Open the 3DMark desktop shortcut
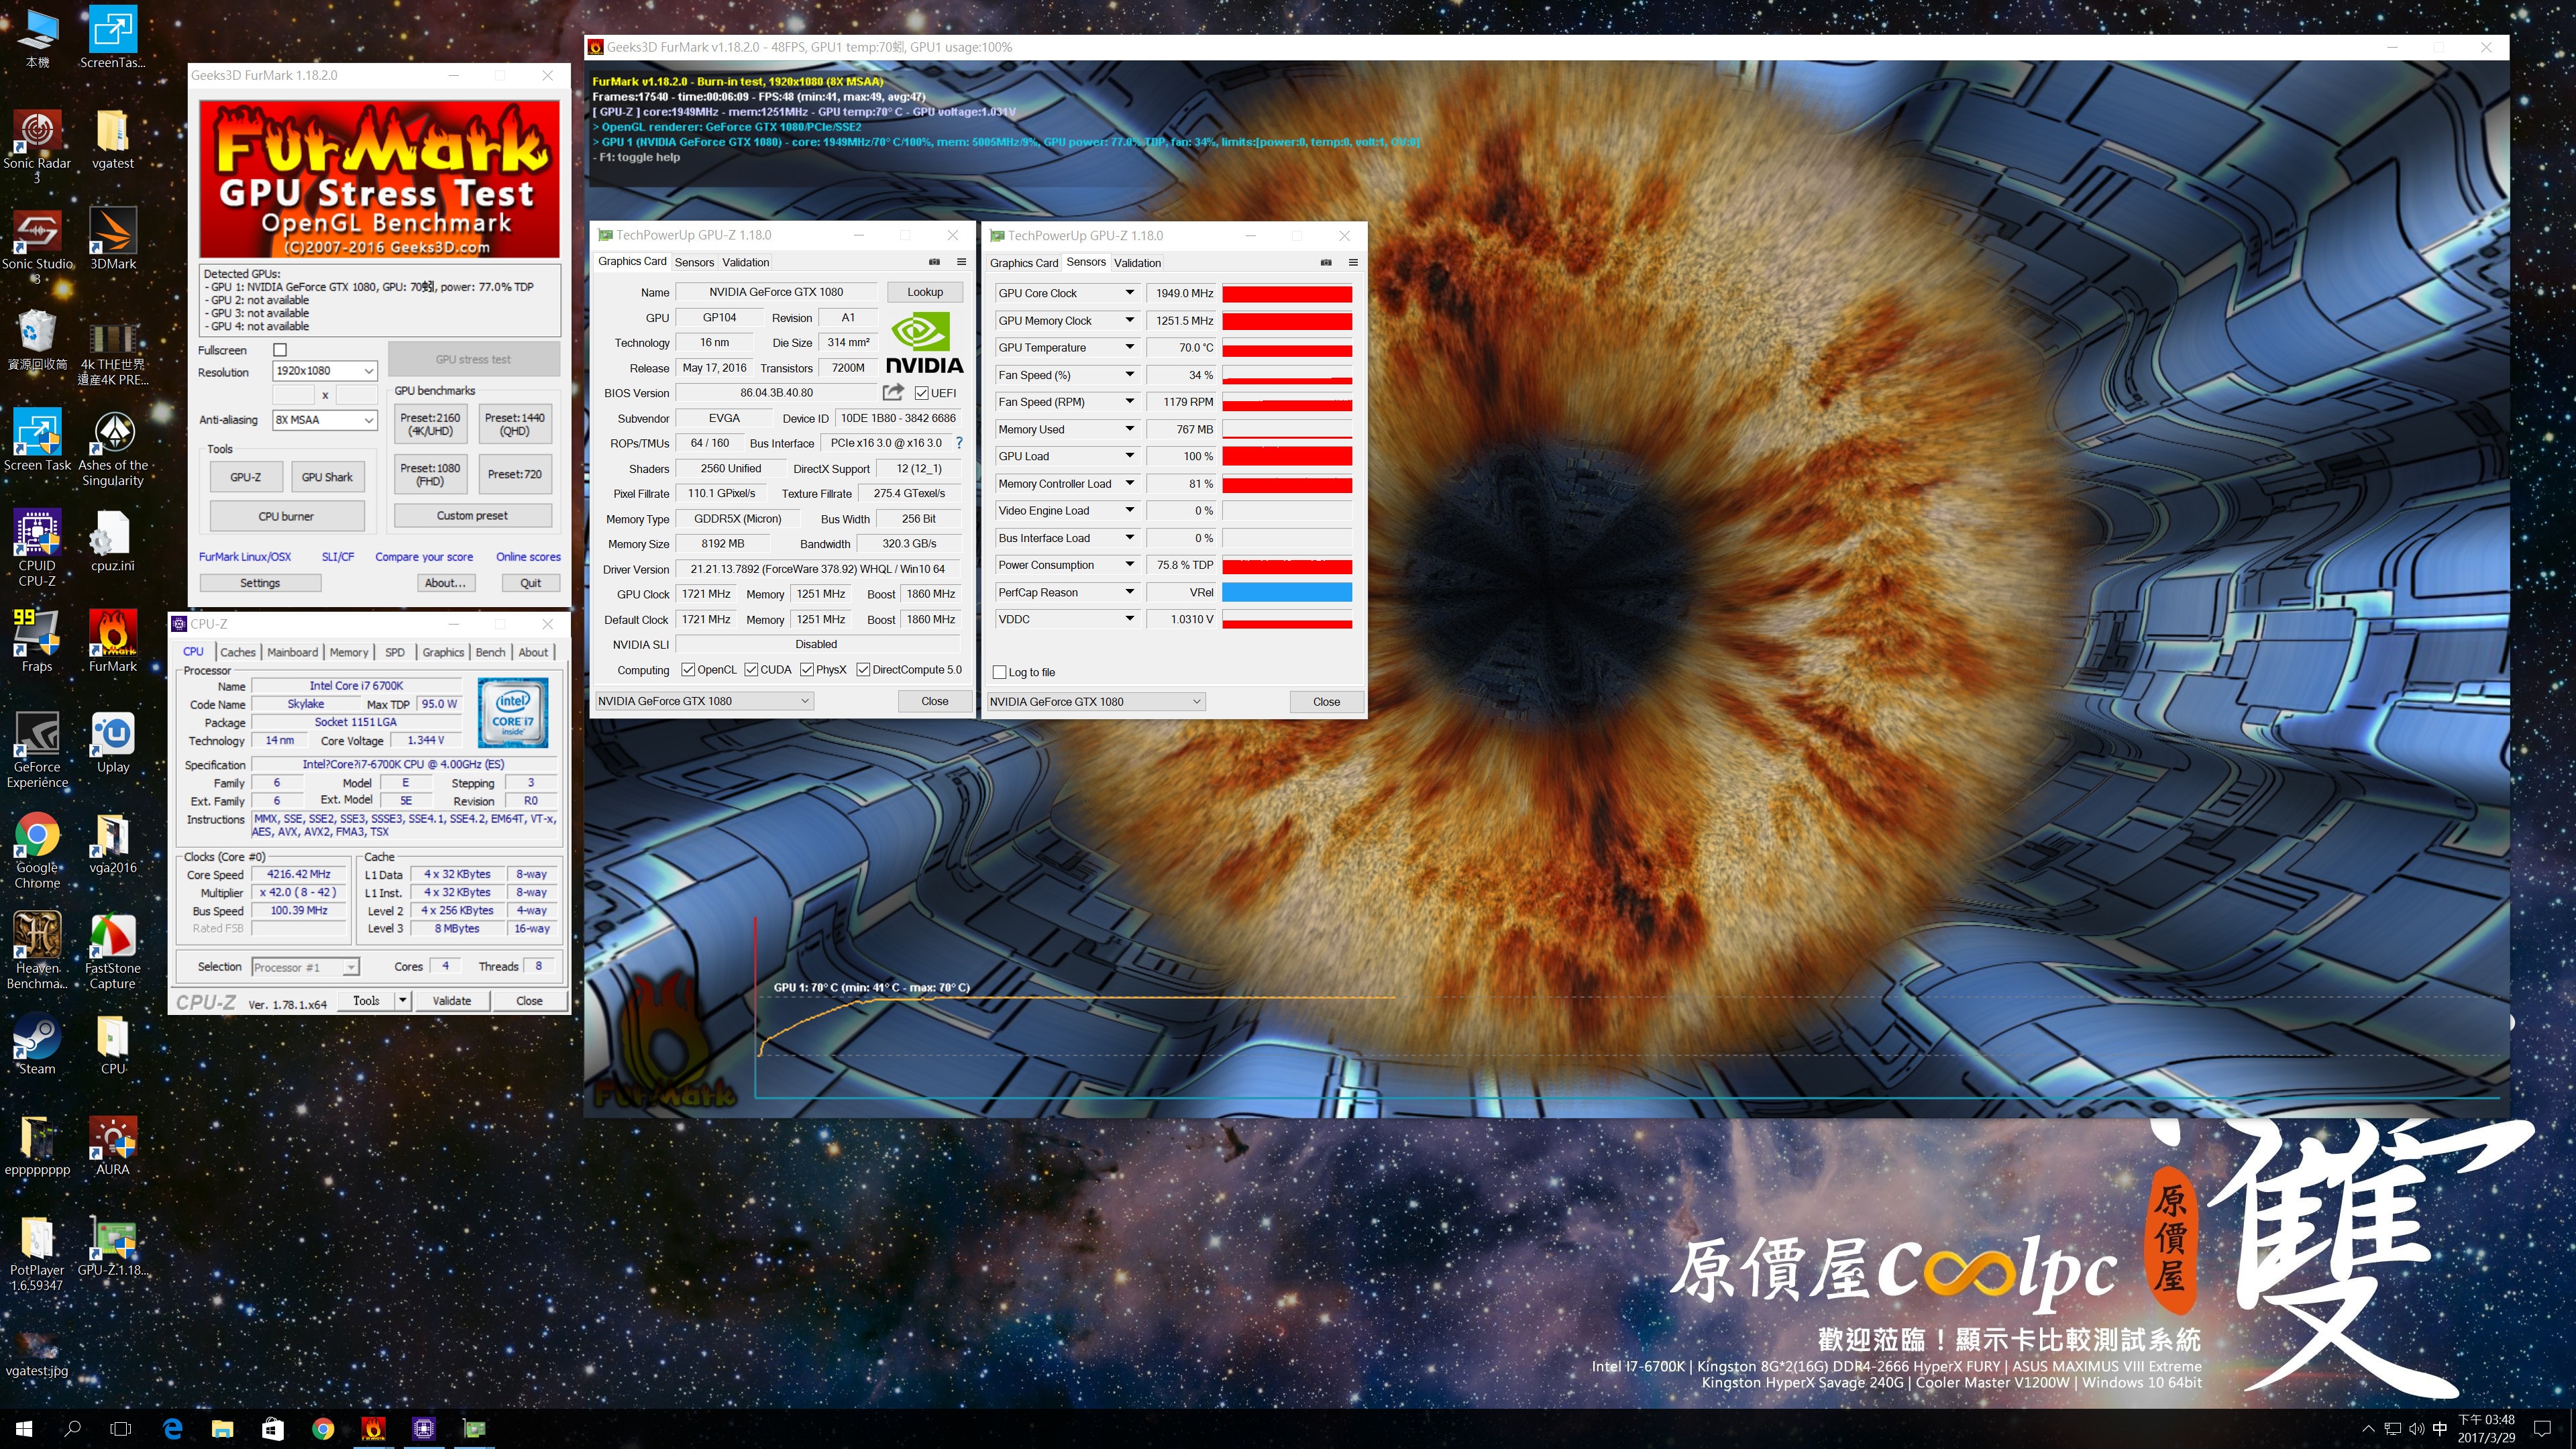 pos(112,238)
